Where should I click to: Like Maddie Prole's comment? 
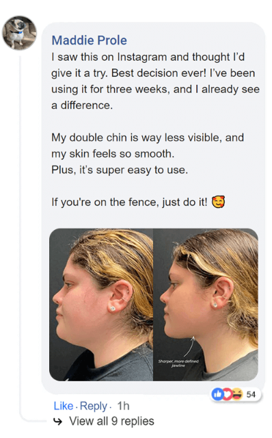(64, 406)
